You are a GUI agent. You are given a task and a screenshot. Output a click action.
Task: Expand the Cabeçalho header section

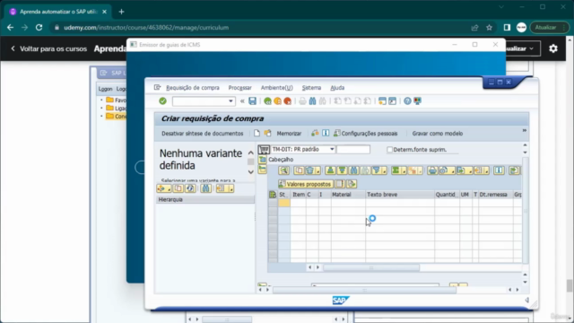click(263, 160)
